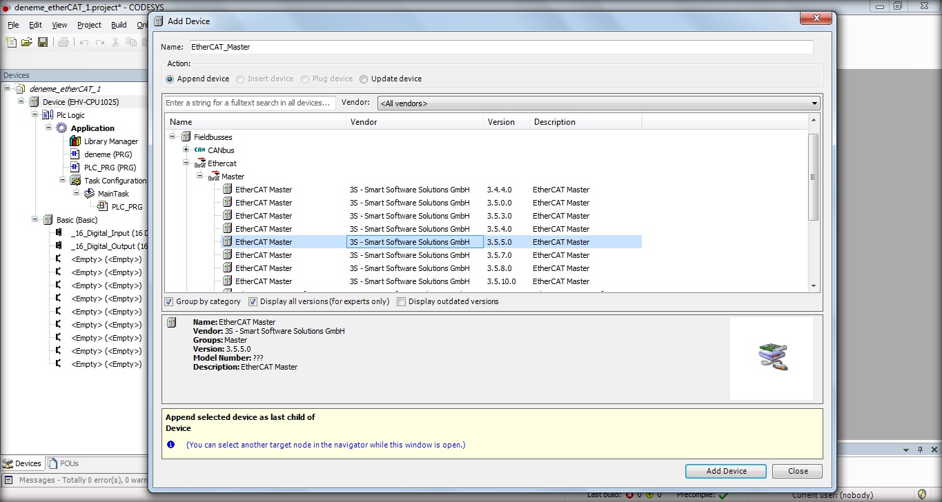Select the Plug device radio button

pos(305,79)
